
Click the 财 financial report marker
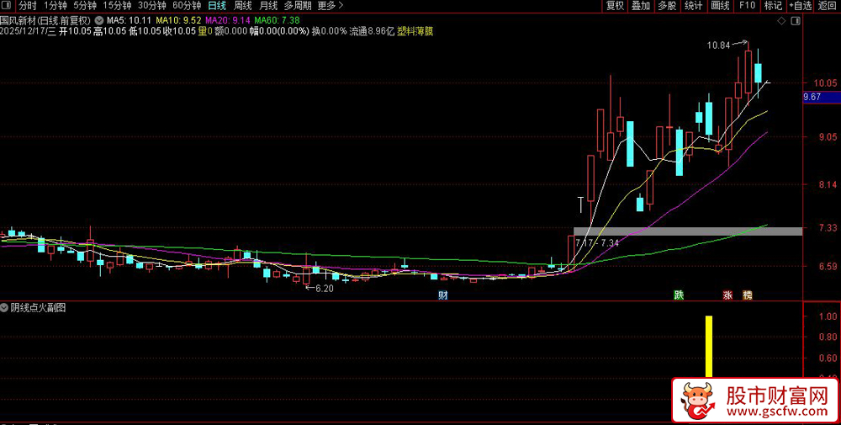[x=443, y=295]
